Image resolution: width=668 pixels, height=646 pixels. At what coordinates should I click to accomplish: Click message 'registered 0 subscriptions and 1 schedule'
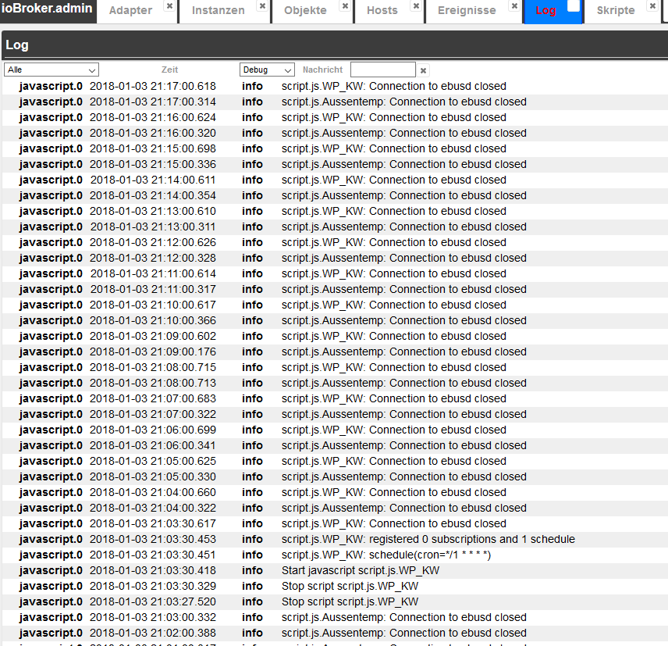(x=472, y=540)
